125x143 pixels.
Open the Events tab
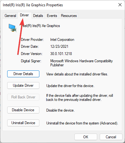pos(52,16)
